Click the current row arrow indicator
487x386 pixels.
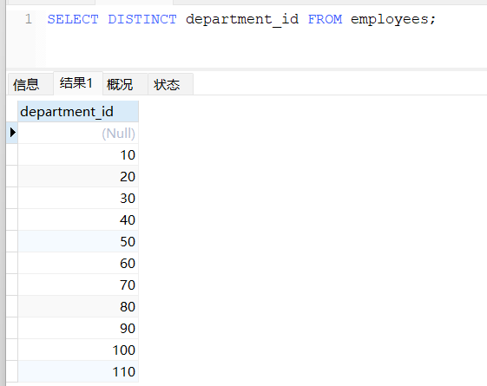pos(12,133)
